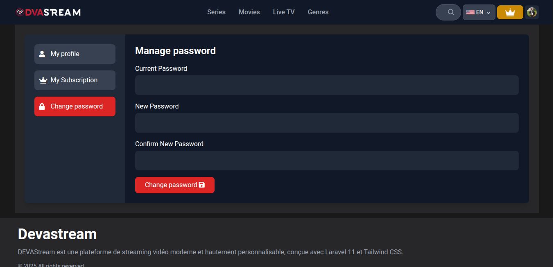
Task: Click the US flag icon
Action: 470,12
